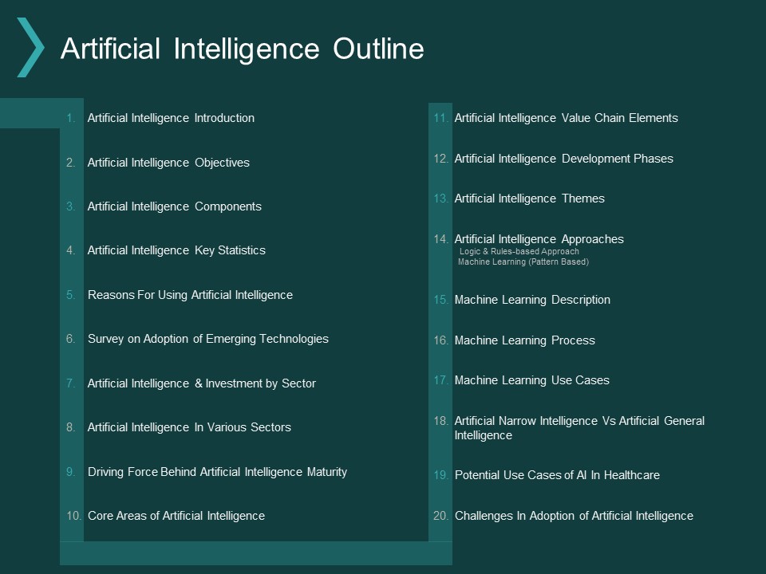766x574 pixels.
Task: Click 'Artificial Intelligence Components' line
Action: pyautogui.click(x=175, y=206)
